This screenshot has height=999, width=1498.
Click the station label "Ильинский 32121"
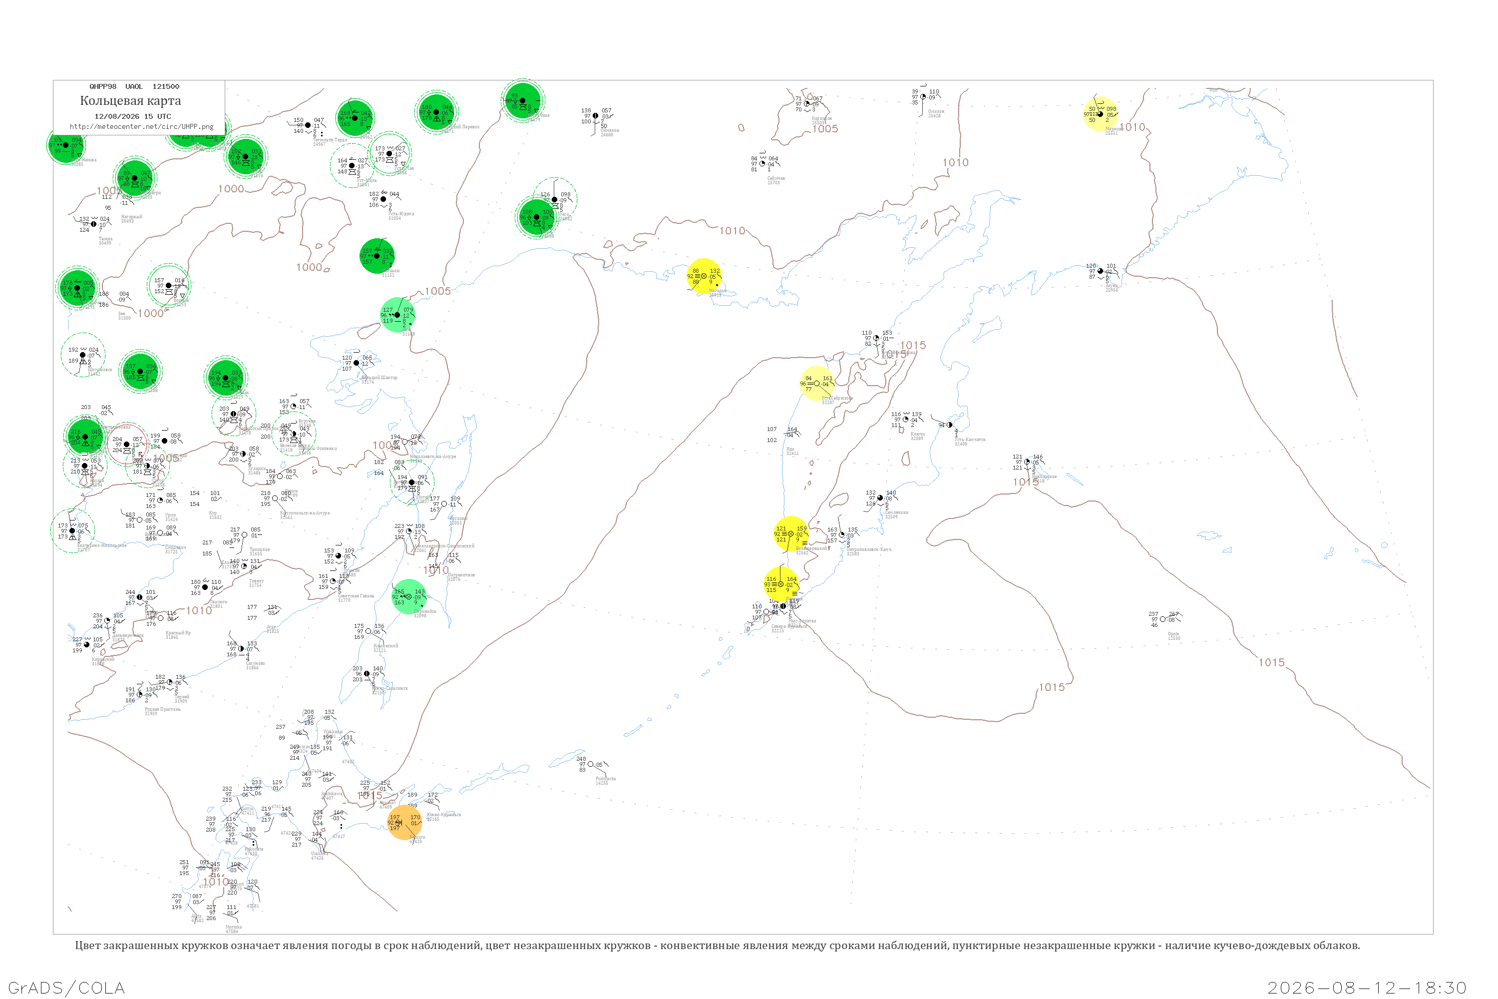click(385, 648)
